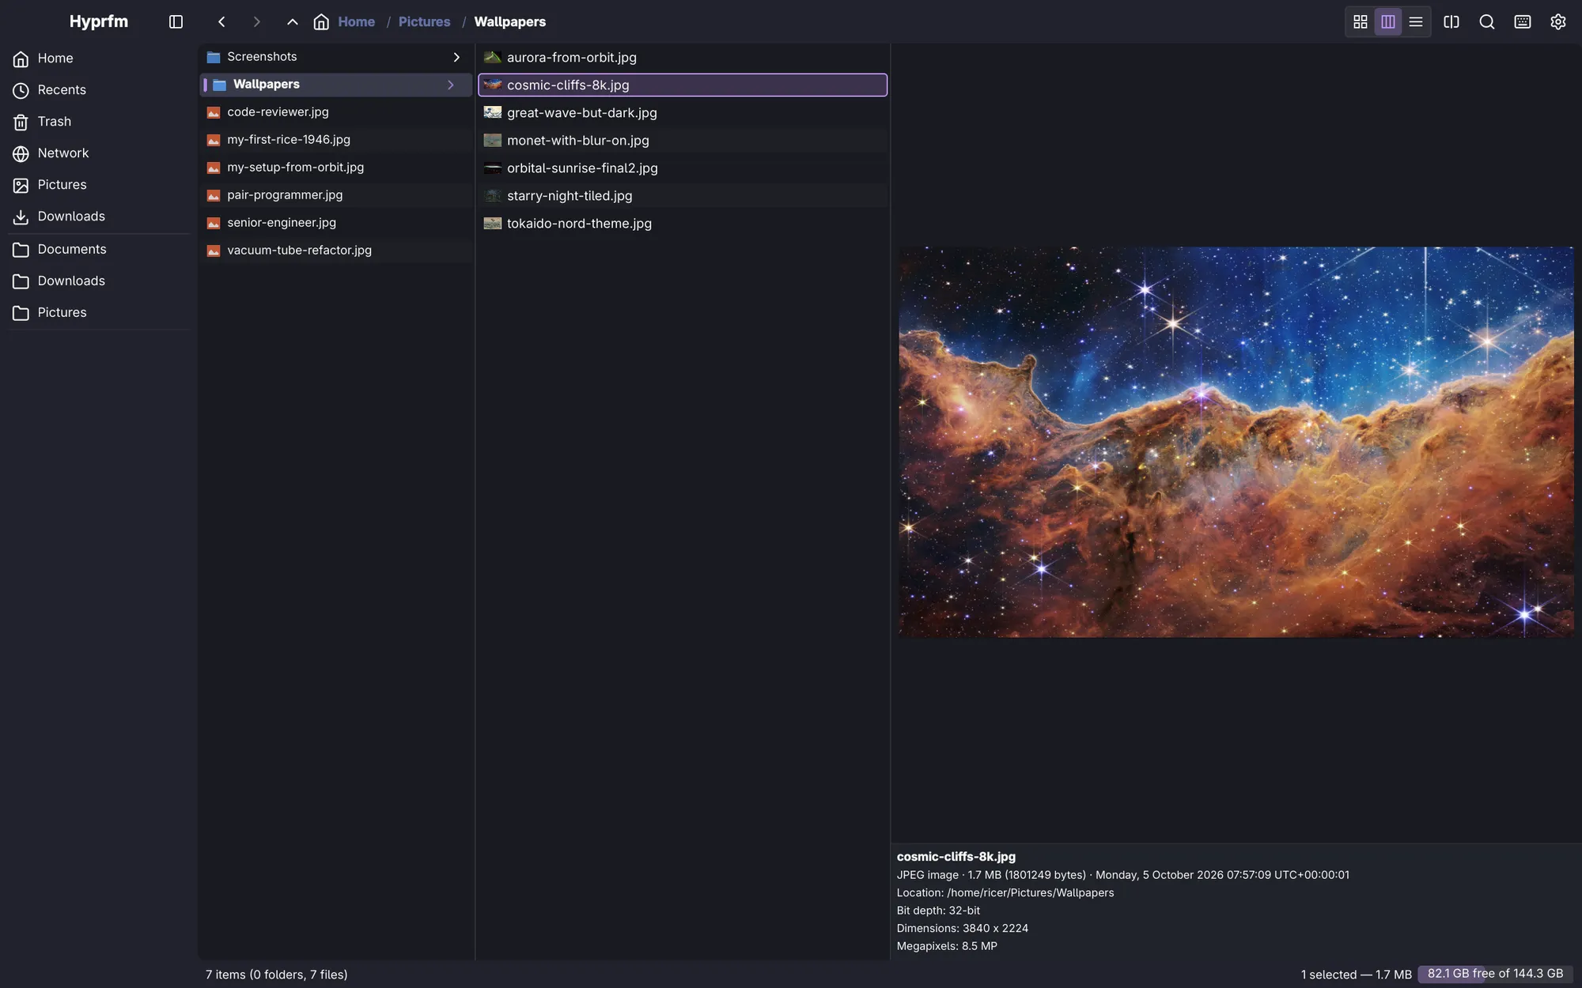Image resolution: width=1582 pixels, height=988 pixels.
Task: Select code-reviewer.jpg file
Action: [336, 112]
